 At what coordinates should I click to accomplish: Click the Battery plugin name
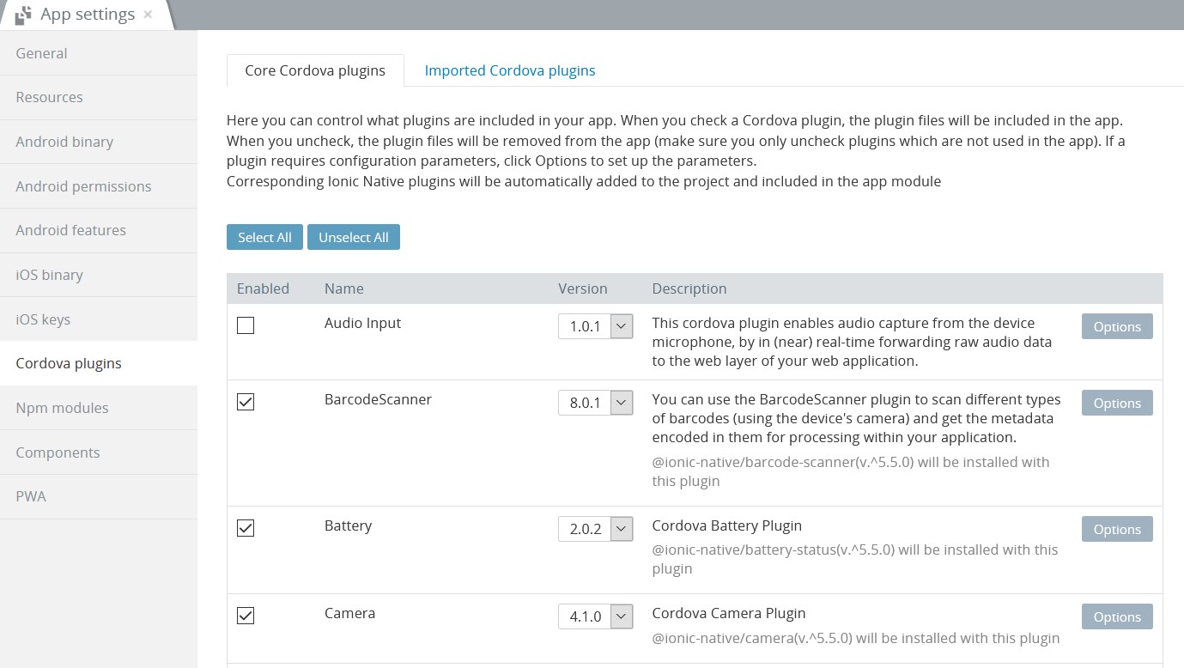pyautogui.click(x=349, y=525)
